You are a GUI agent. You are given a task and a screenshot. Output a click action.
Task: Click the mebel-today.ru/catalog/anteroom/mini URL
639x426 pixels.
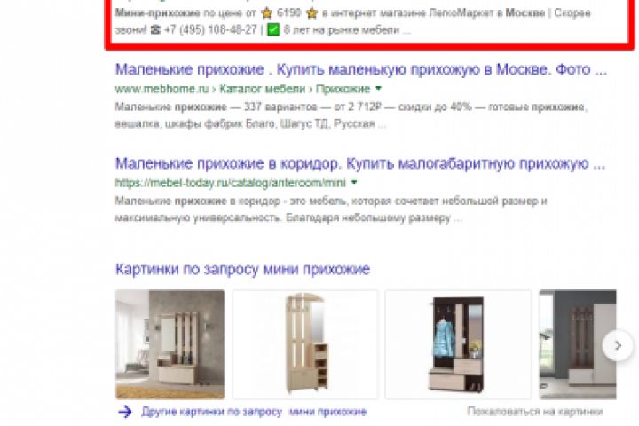[231, 183]
